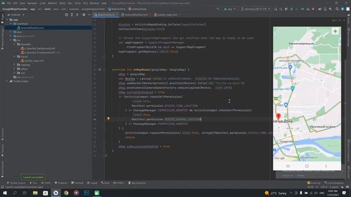Expand the mipmap folder node
The image size is (351, 197).
(14, 65)
